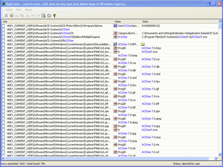Click the binary icon beside ACDSee 7.0 BM... value

(x=115, y=44)
